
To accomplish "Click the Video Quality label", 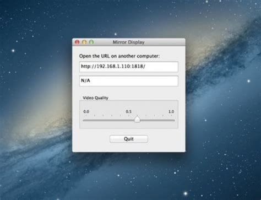I will pos(95,98).
